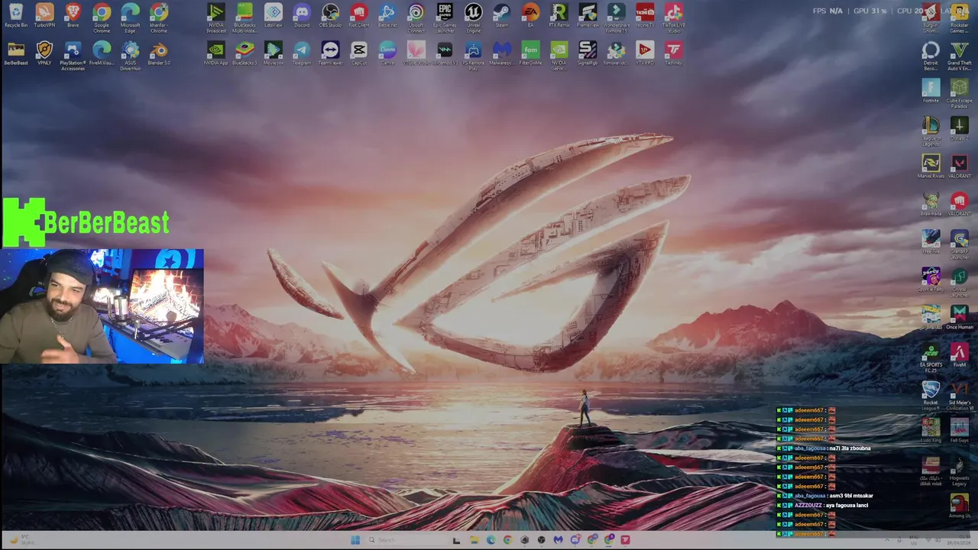
Task: Open PlayStation Accessories shortcut
Action: click(73, 54)
